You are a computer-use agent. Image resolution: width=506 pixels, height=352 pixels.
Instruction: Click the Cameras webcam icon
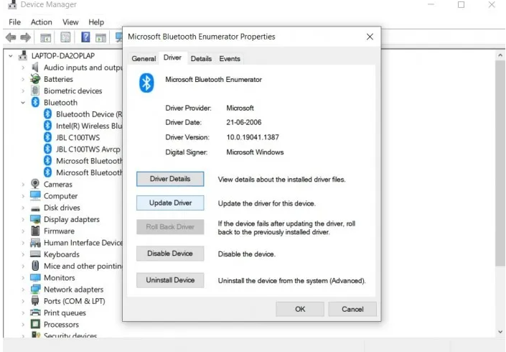(x=35, y=184)
